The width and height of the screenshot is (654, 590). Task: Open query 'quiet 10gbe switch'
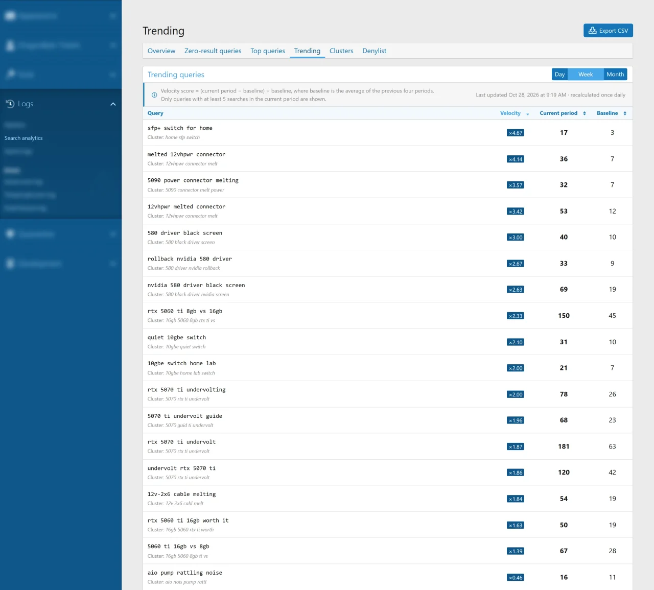177,338
